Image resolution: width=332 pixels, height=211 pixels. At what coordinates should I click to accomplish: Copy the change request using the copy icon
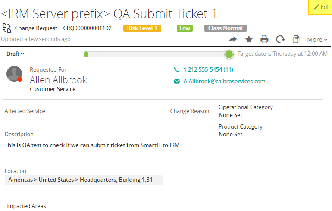pyautogui.click(x=296, y=39)
